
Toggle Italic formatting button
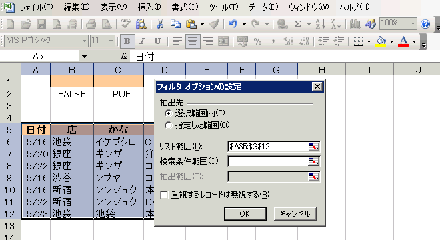coord(142,41)
